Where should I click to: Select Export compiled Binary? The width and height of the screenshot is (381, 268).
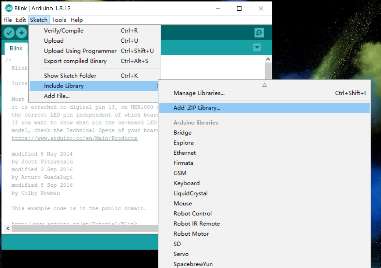pyautogui.click(x=95, y=61)
